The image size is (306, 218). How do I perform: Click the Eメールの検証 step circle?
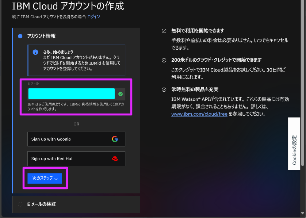click(x=20, y=204)
